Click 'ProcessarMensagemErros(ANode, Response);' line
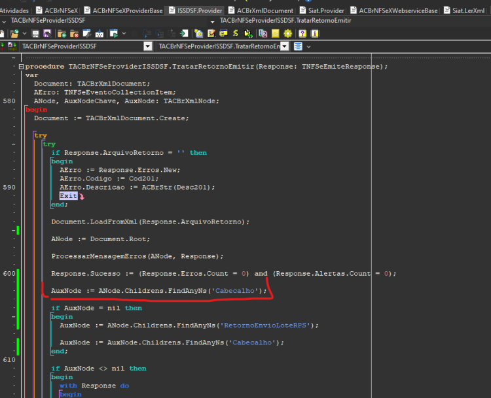The height and width of the screenshot is (398, 491). [137, 256]
